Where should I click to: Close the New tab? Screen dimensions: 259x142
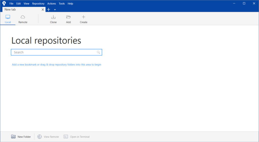[x=42, y=10]
